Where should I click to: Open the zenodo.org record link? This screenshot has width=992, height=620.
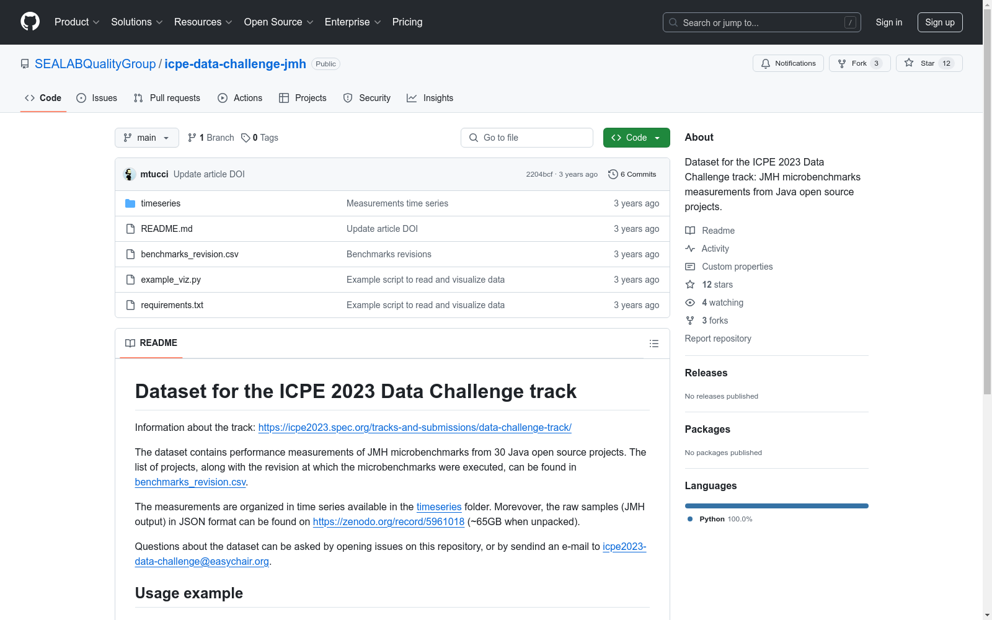pos(389,521)
